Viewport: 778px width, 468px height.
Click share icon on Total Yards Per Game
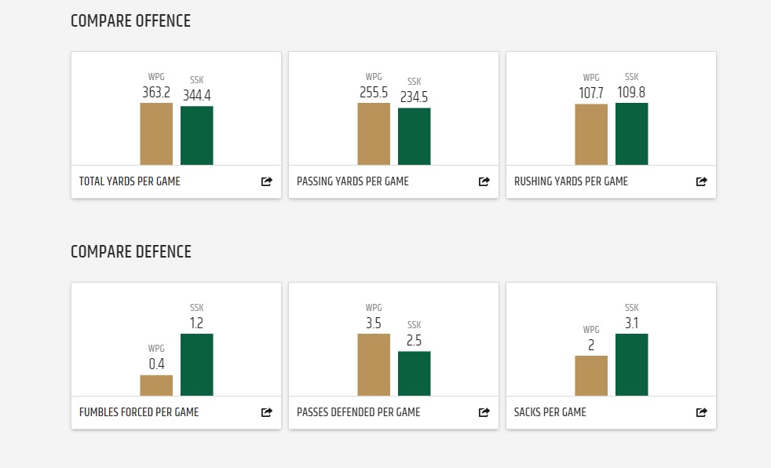(267, 181)
